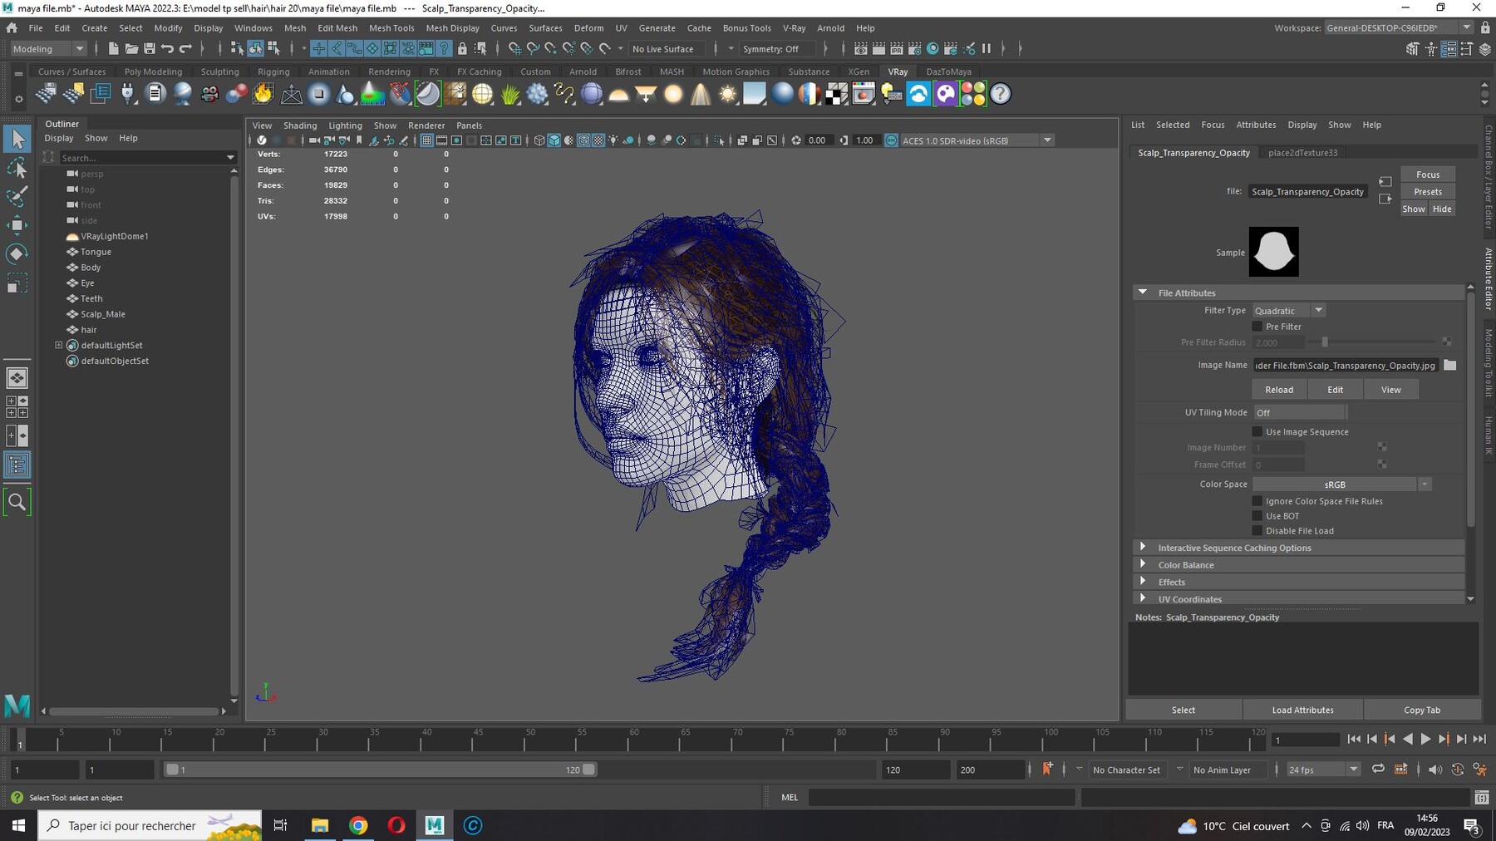The width and height of the screenshot is (1496, 841).
Task: Click the Presets button
Action: (x=1428, y=192)
